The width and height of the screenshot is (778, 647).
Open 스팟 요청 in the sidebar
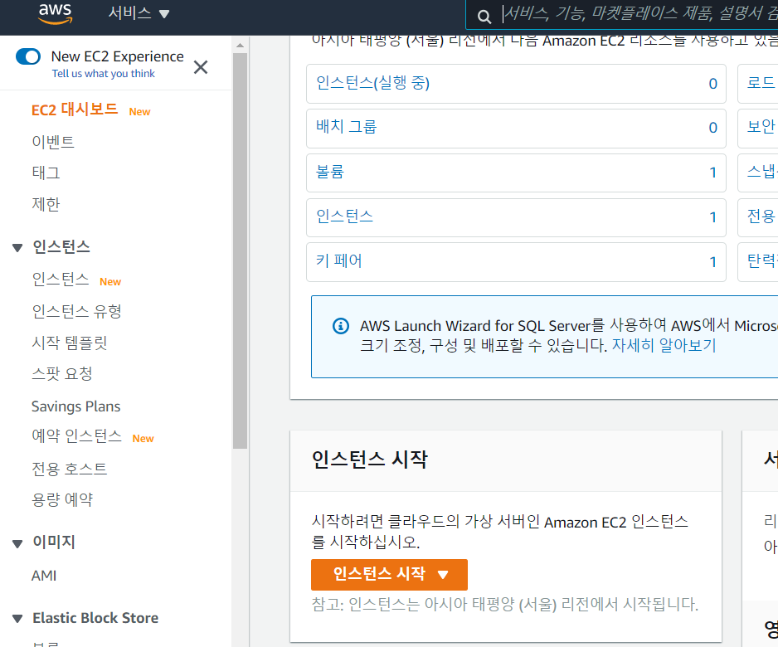click(x=62, y=373)
